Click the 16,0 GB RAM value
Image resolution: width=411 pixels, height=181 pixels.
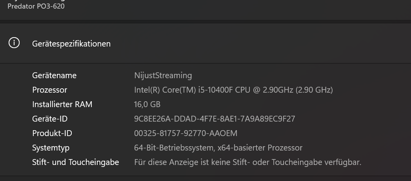tap(147, 104)
